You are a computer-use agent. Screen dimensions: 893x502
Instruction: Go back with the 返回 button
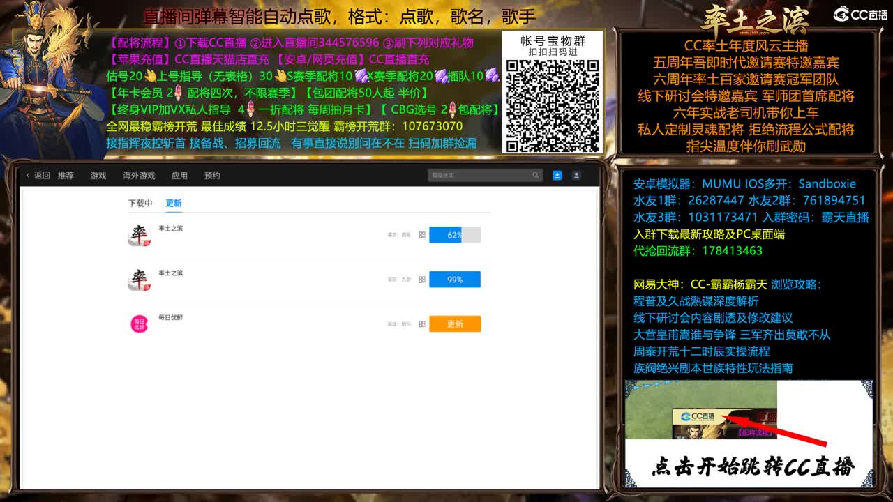(x=38, y=176)
